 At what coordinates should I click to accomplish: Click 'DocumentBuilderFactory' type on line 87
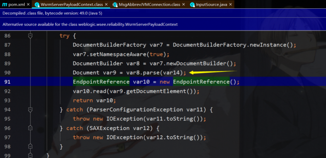pos(109,45)
